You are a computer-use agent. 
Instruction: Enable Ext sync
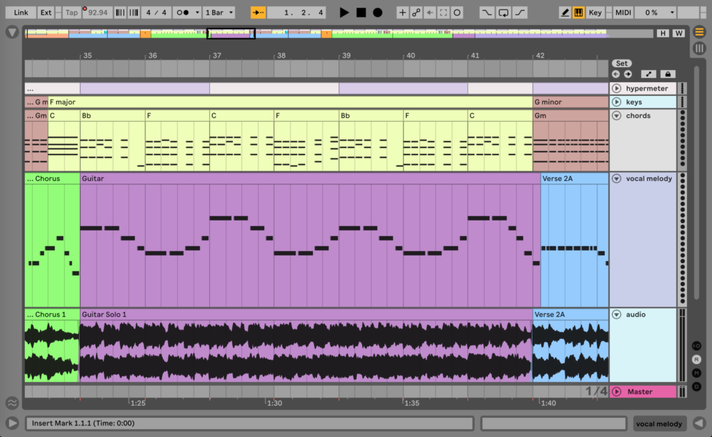[45, 13]
